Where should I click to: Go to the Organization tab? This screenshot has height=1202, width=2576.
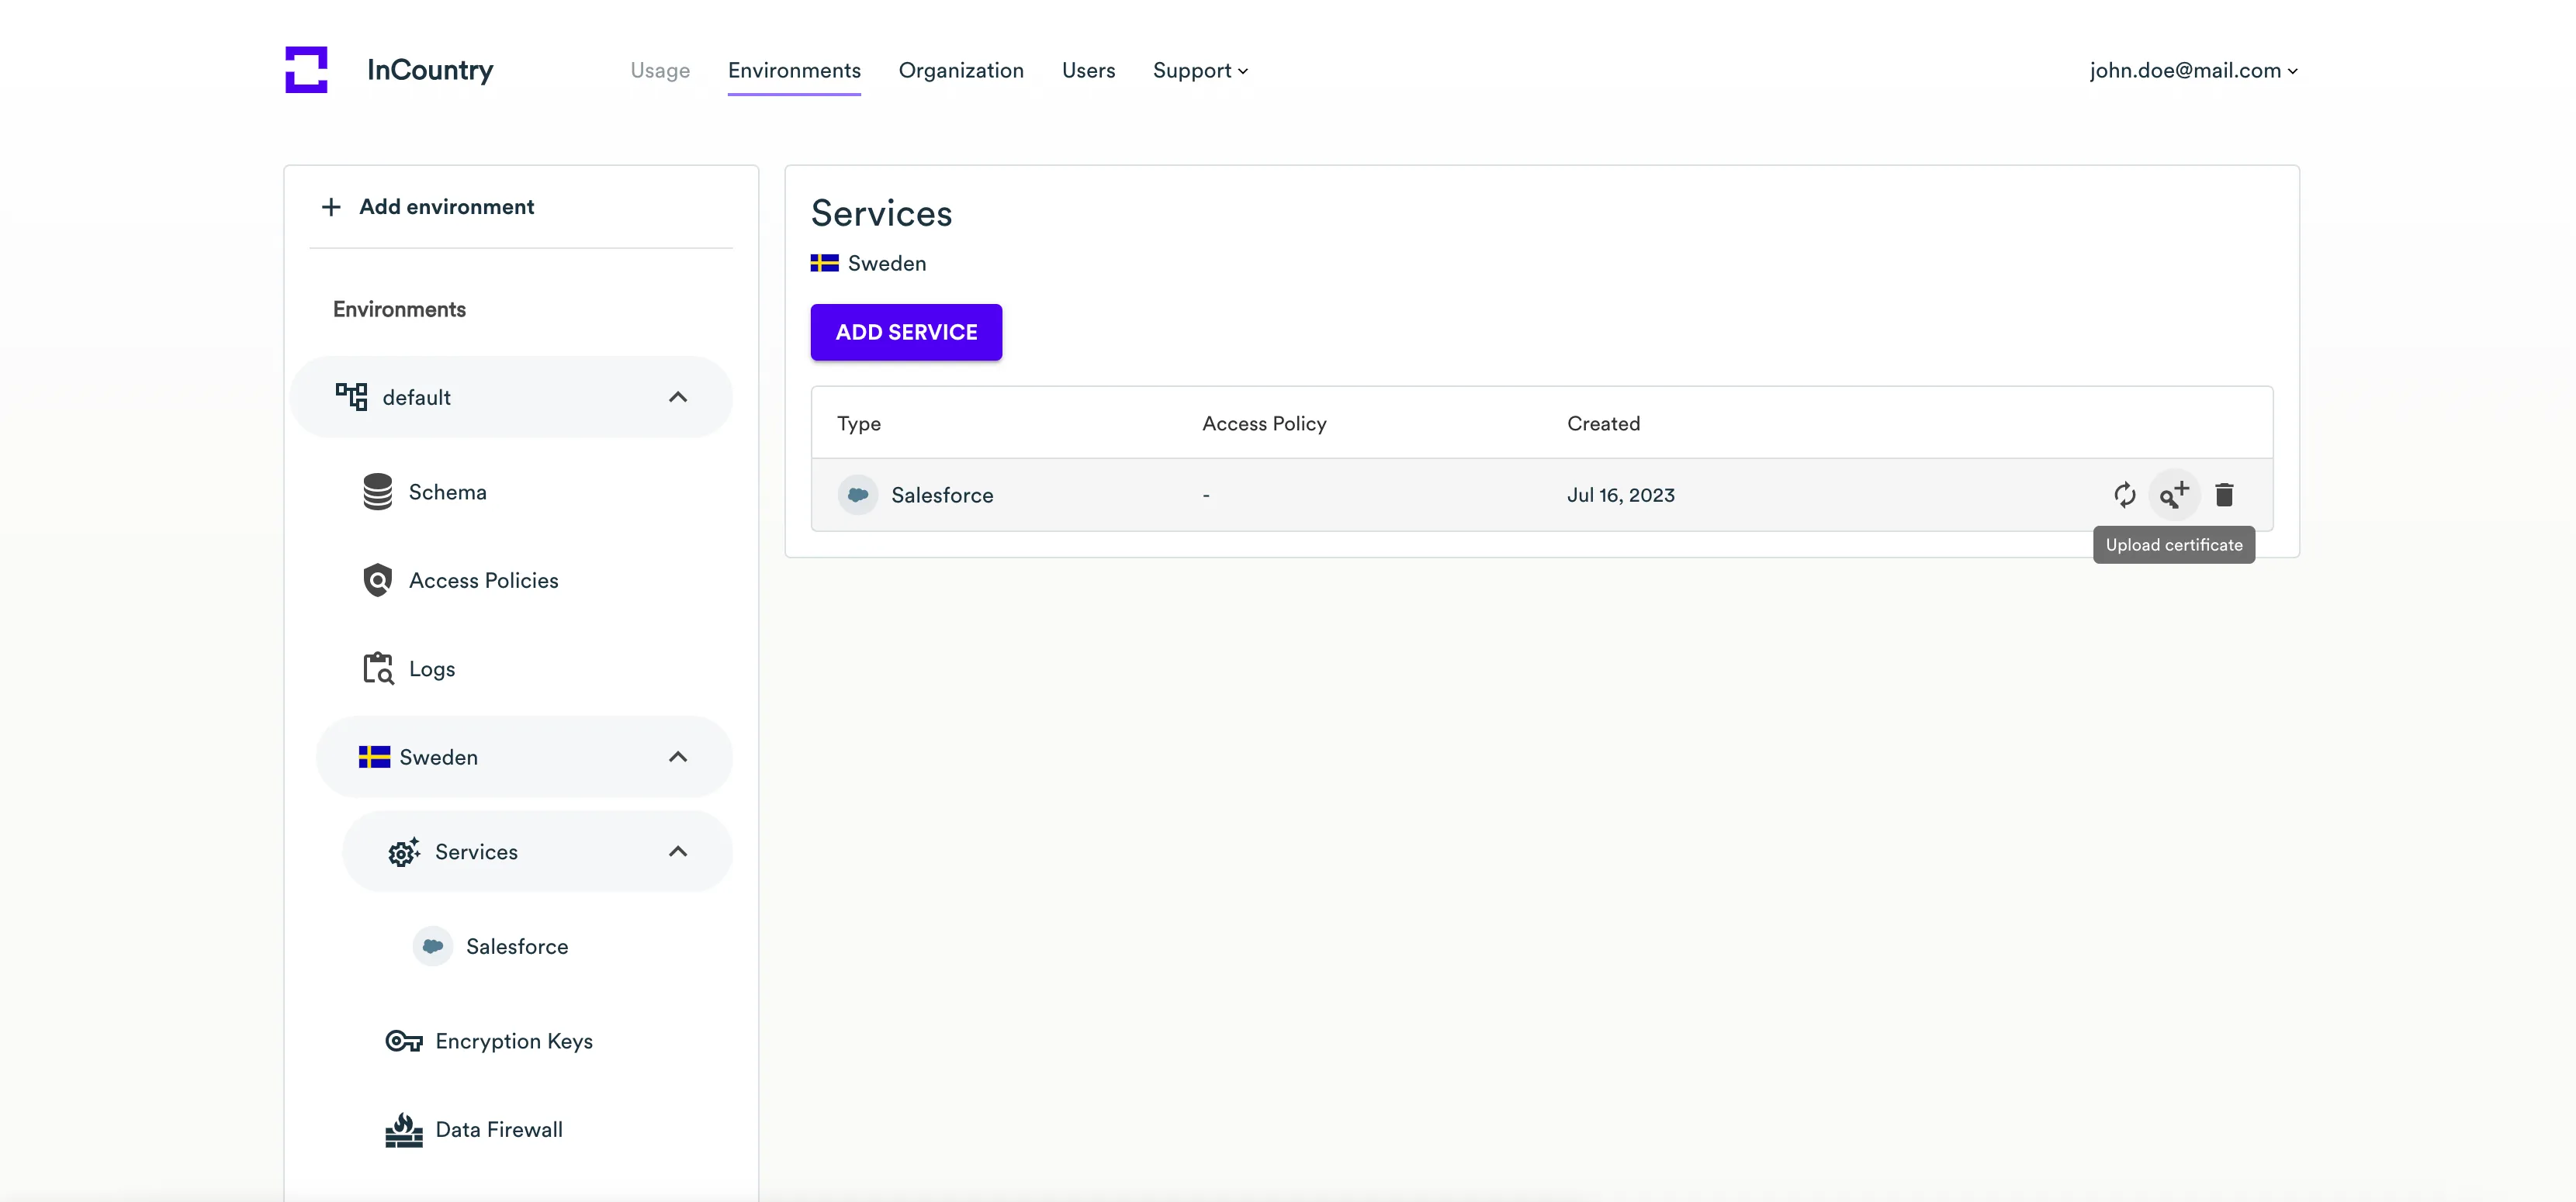pos(960,71)
